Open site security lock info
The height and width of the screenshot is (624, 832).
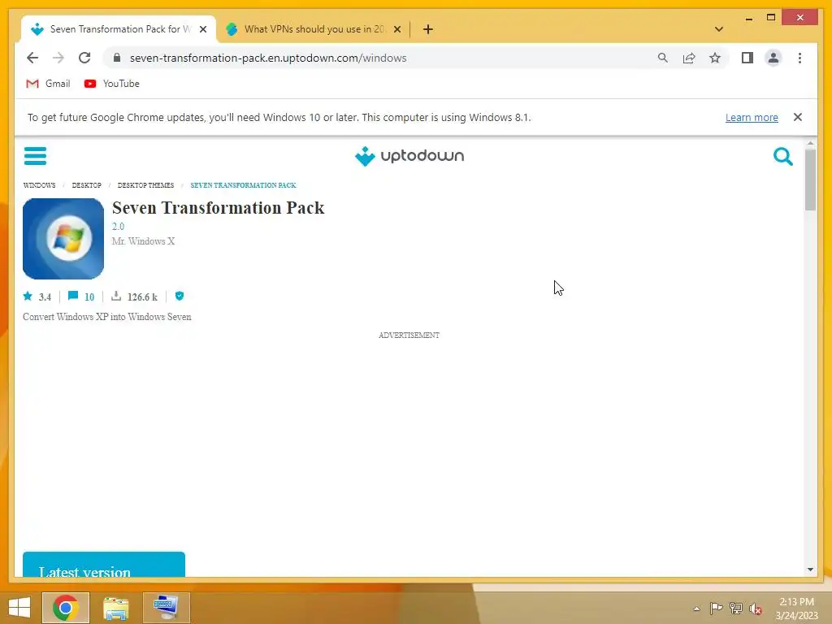coord(117,58)
